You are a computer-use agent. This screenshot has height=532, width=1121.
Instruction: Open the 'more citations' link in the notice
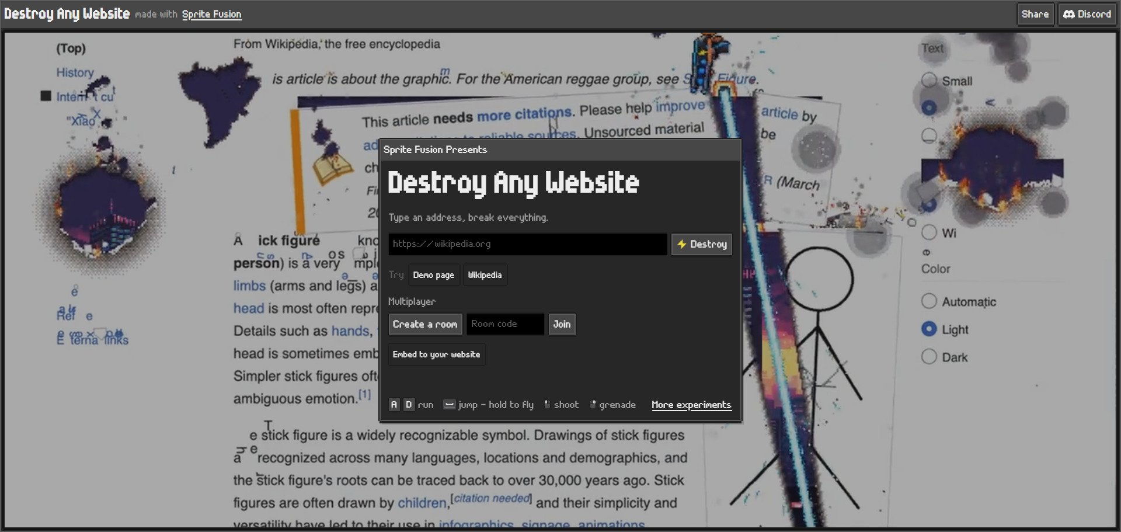point(524,114)
